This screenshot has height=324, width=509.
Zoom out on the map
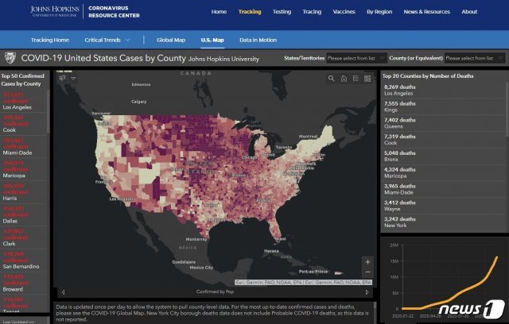tap(367, 272)
